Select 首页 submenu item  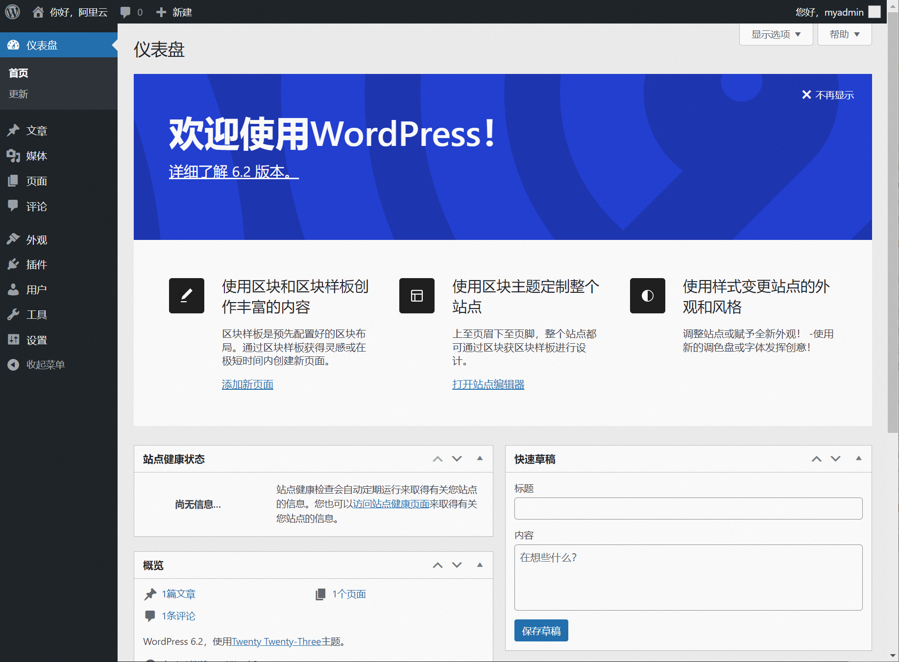tap(19, 73)
